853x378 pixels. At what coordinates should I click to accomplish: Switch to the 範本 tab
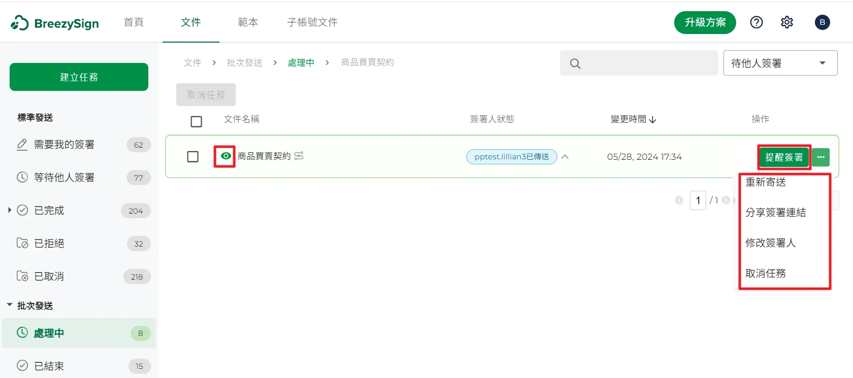pos(248,22)
